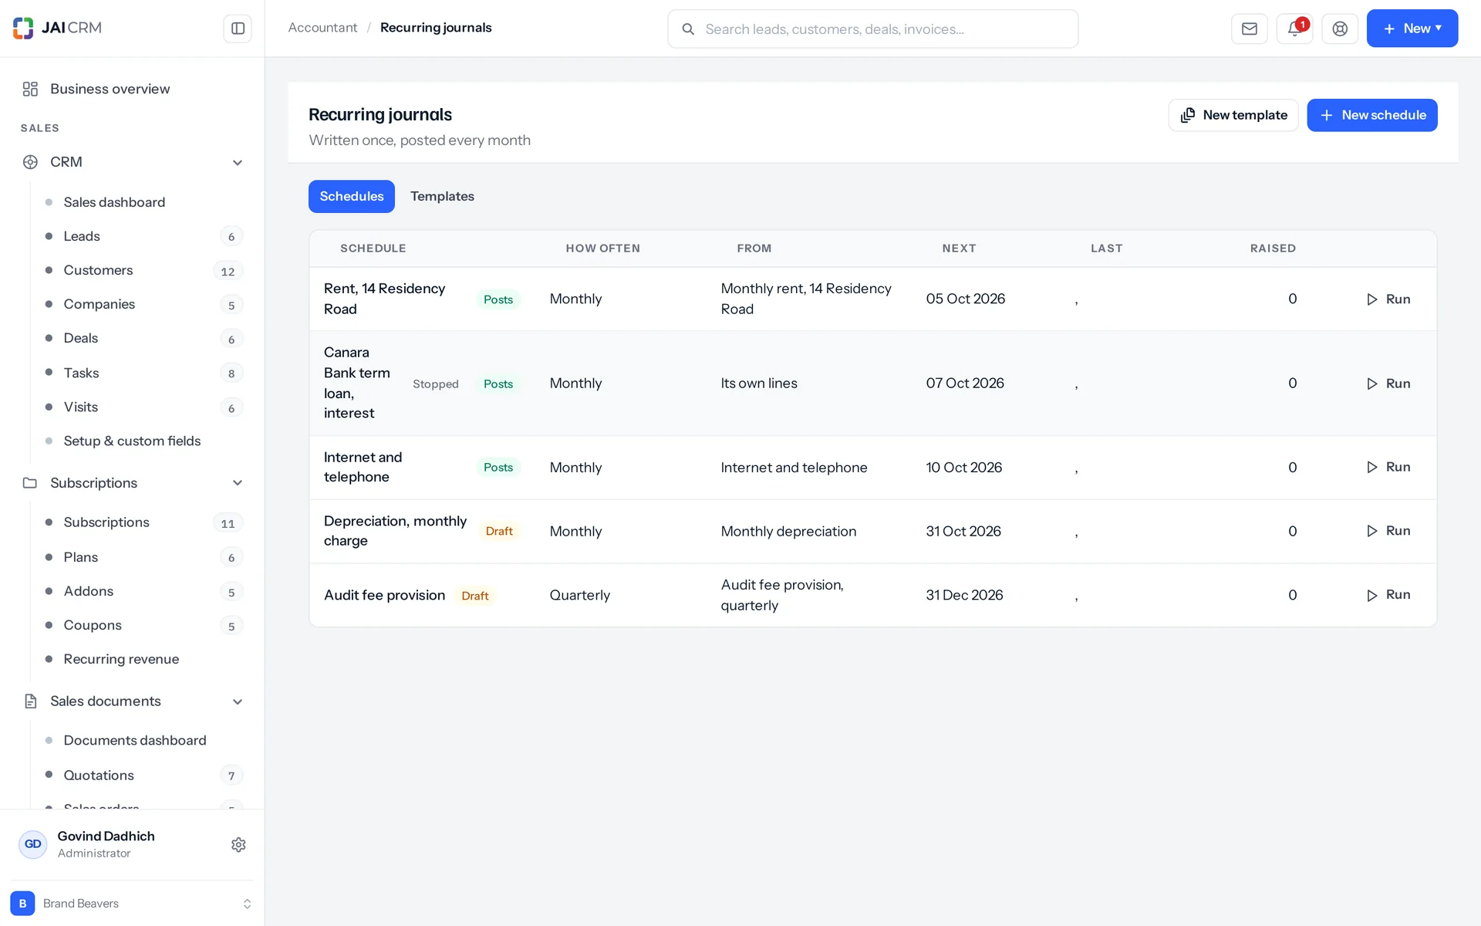Focus the search leads, customers input

tap(872, 29)
